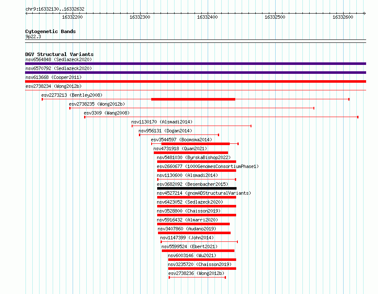Click the red bar under nsv6003146 (Wu2021)
The image size is (378, 294).
[x=202, y=260]
